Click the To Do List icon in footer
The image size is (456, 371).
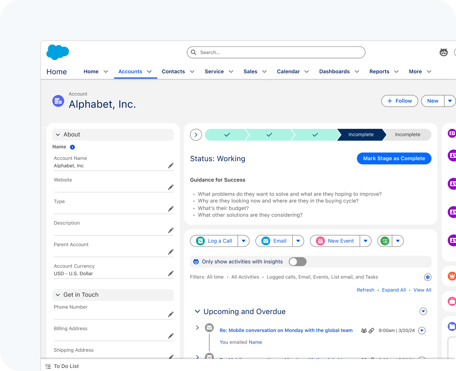(x=48, y=366)
